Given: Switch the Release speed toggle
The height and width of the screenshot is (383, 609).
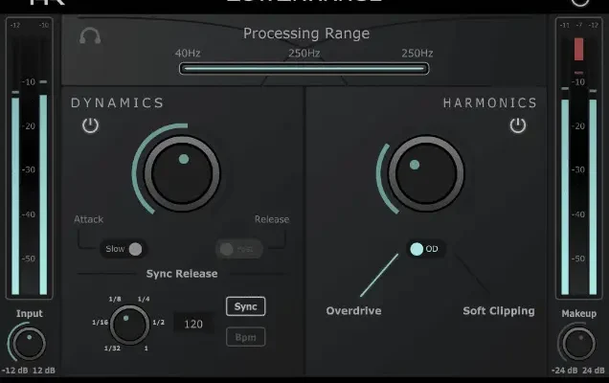Looking at the screenshot, I should (x=237, y=249).
